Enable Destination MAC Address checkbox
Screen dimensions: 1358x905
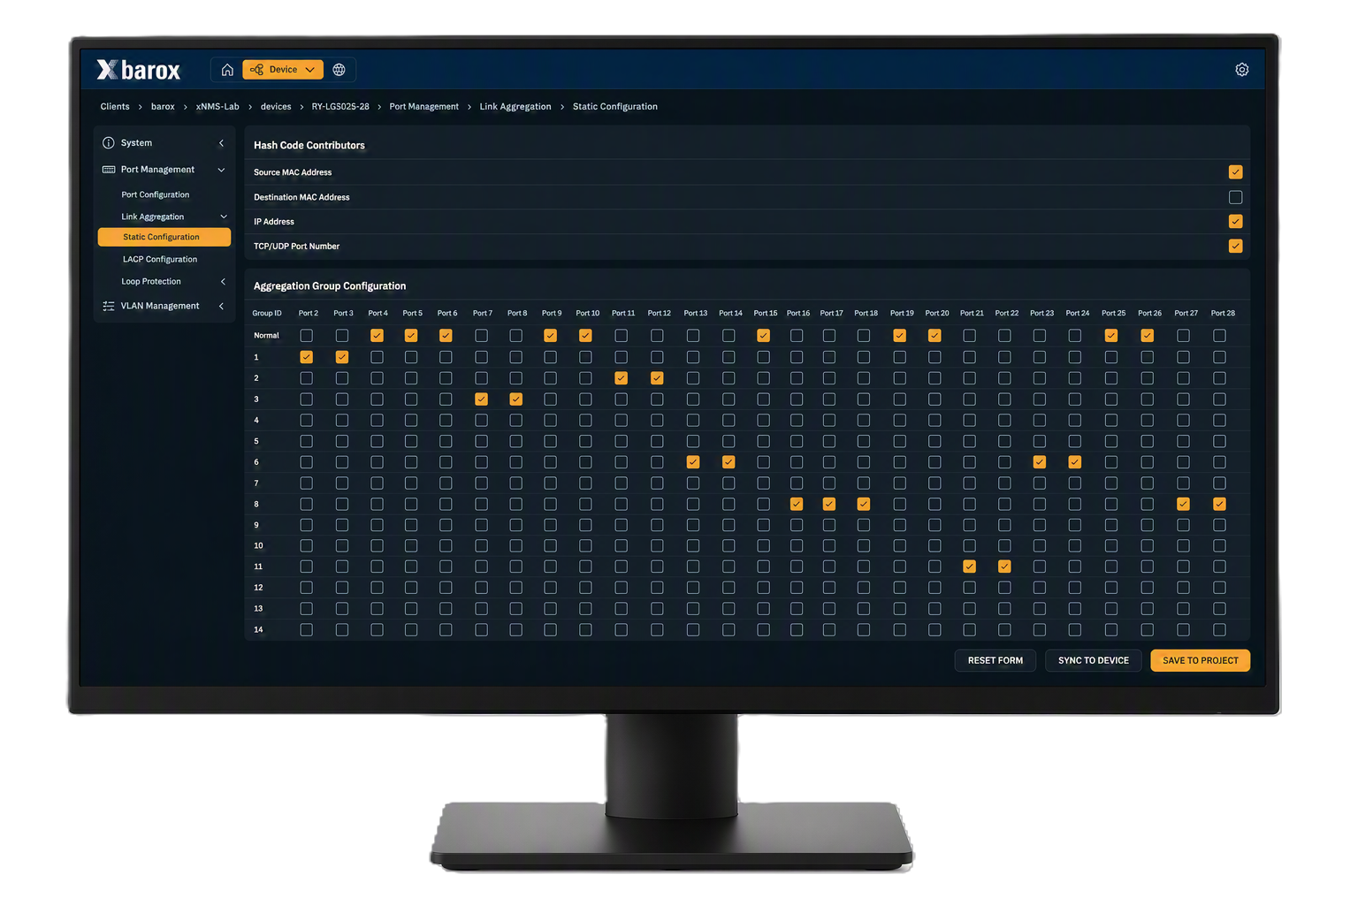coord(1236,197)
